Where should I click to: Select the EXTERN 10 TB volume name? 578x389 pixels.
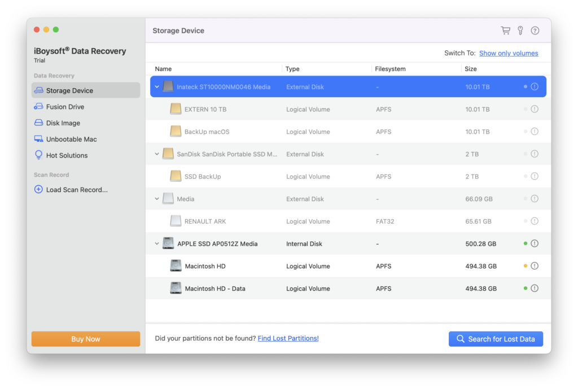click(205, 109)
